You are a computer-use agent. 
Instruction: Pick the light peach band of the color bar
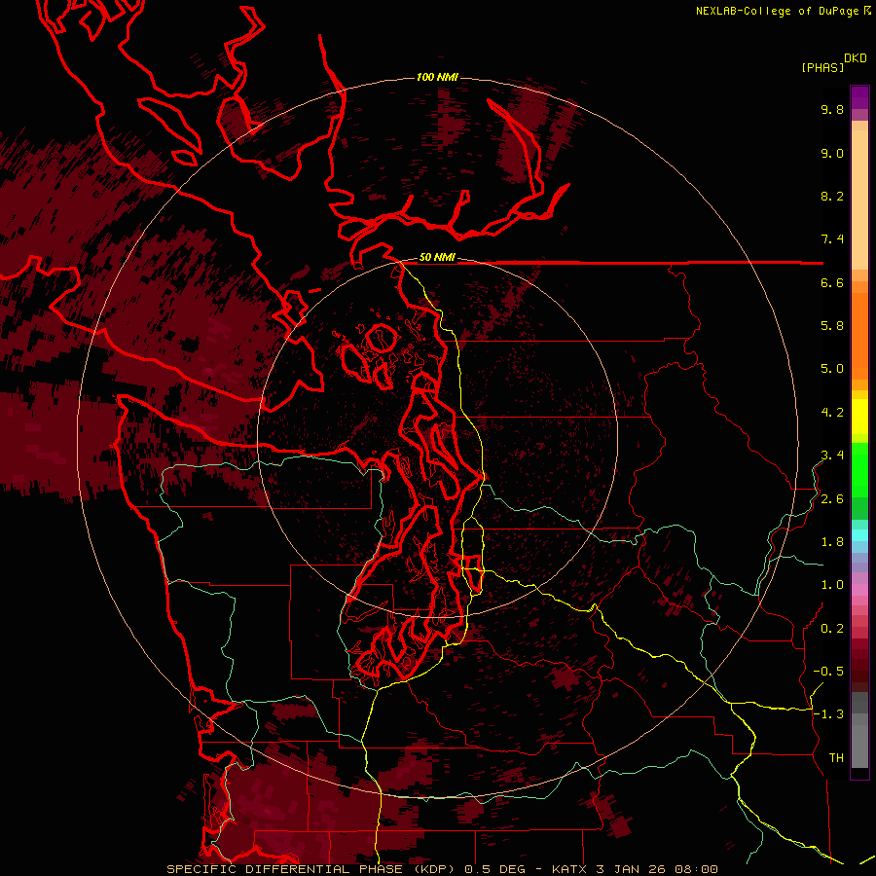coord(859,199)
